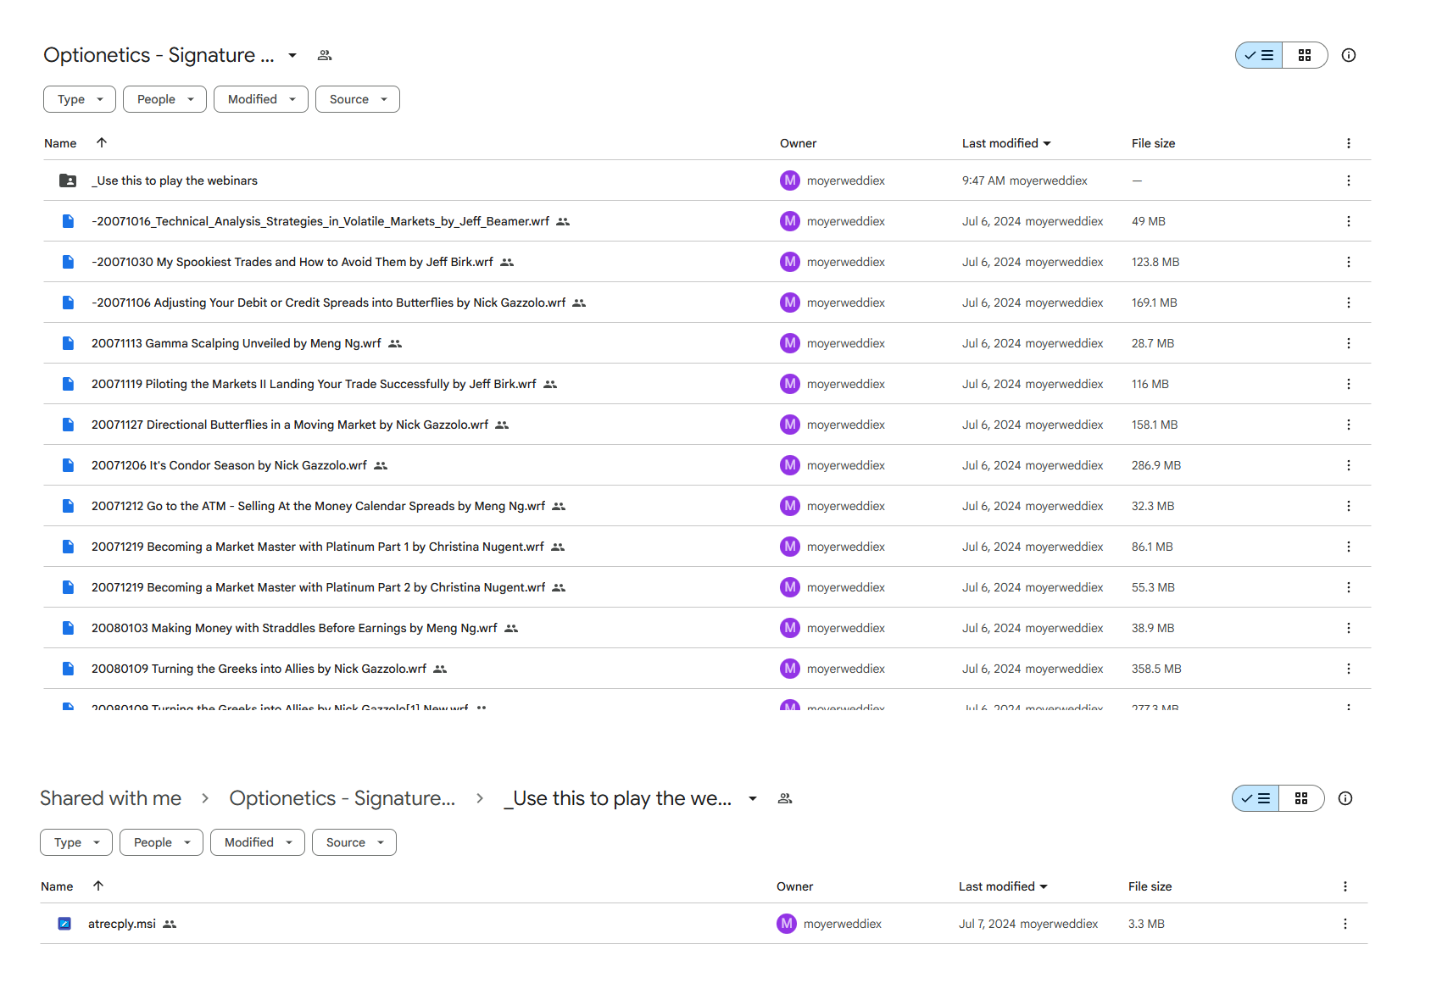Select 20071127 Directional Butterflies file
Viewport: 1431px width, 983px height.
[707, 425]
